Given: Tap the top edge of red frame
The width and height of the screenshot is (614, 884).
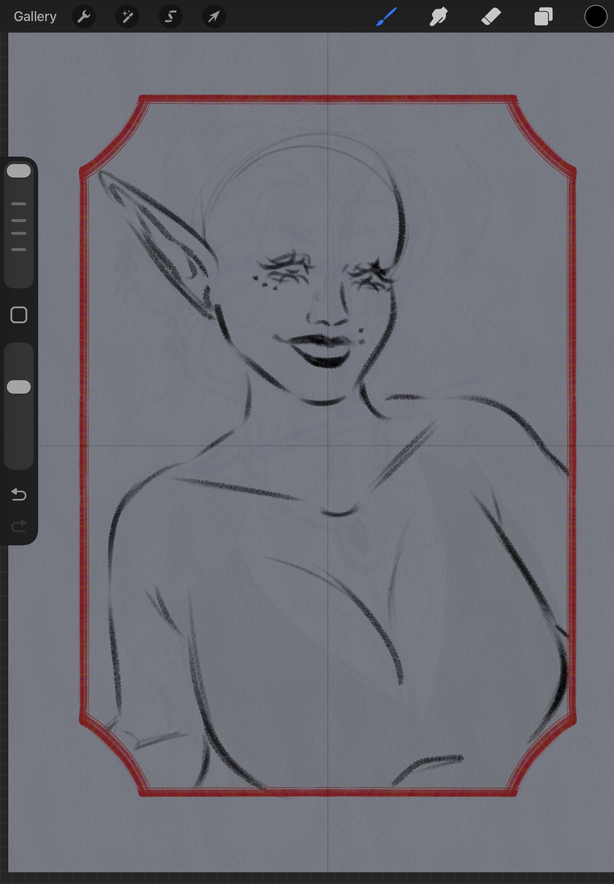Looking at the screenshot, I should (327, 99).
